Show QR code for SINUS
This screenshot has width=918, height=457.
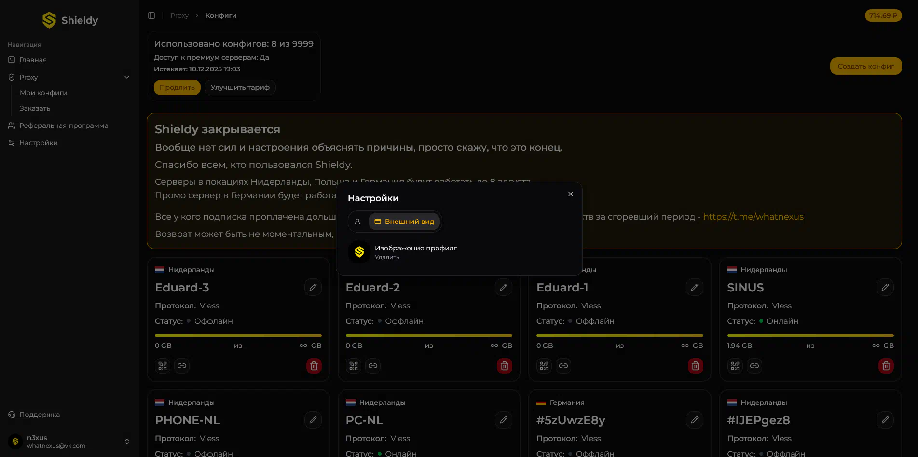735,366
